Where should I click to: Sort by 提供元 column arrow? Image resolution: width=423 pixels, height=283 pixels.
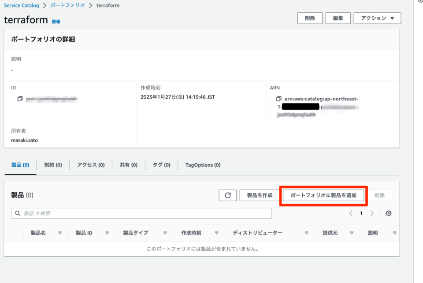point(352,233)
